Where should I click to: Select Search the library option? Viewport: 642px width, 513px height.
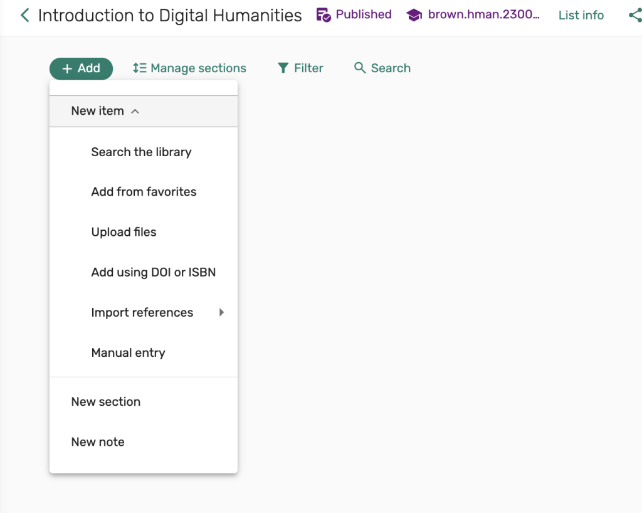141,152
